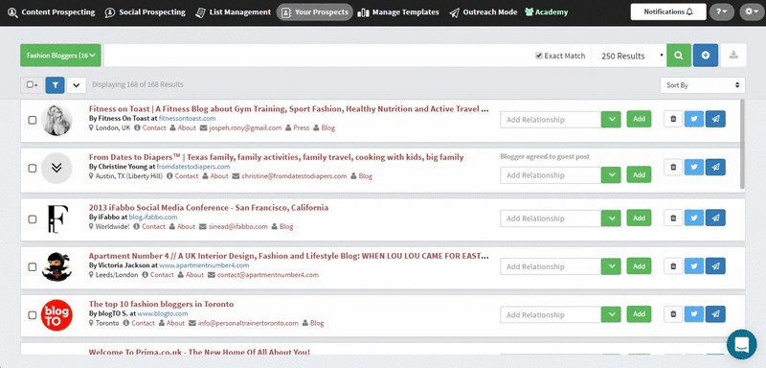Screen dimensions: 766x368
Task: Open the help question mark menu
Action: coord(722,11)
